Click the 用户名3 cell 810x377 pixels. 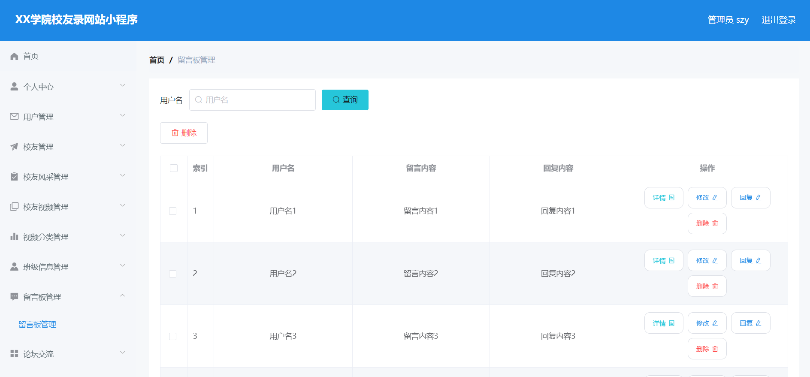pyautogui.click(x=283, y=336)
